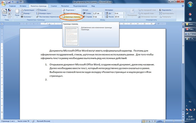The width and height of the screenshot is (196, 123).
Task: Click the RU language indicator
Action: coord(190,102)
